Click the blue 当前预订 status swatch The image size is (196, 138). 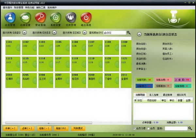point(144,86)
